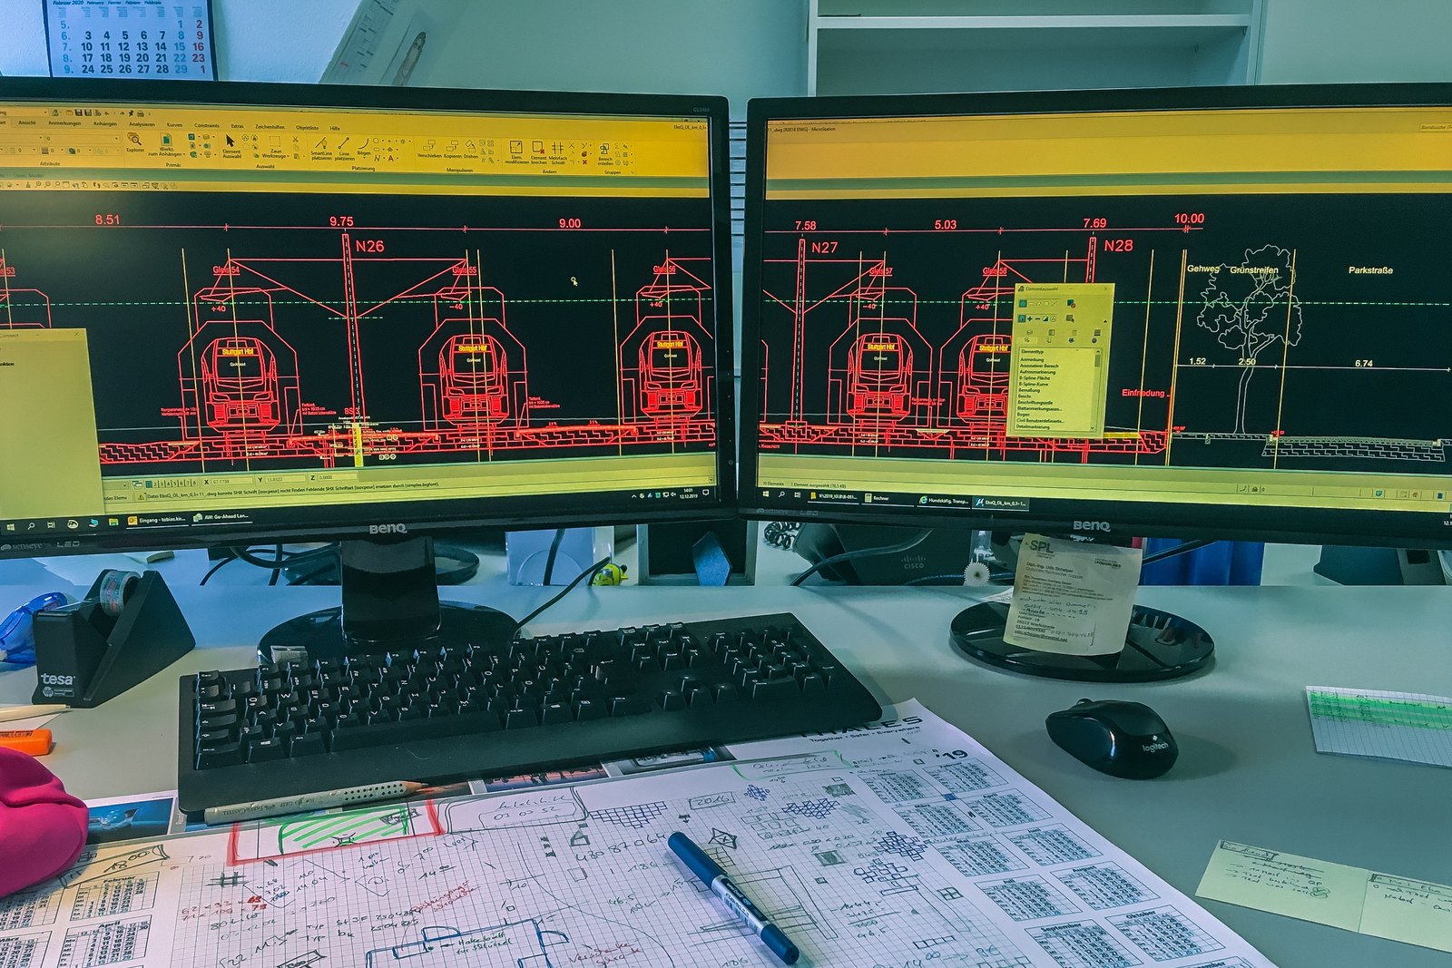This screenshot has width=1452, height=968.
Task: Select B-Spline-Fläche list entry
Action: (x=1035, y=378)
